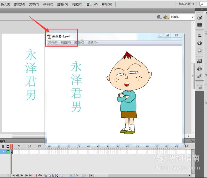This screenshot has width=207, height=178.
Task: Open the Code Snippets panel icon
Action: [x=200, y=61]
